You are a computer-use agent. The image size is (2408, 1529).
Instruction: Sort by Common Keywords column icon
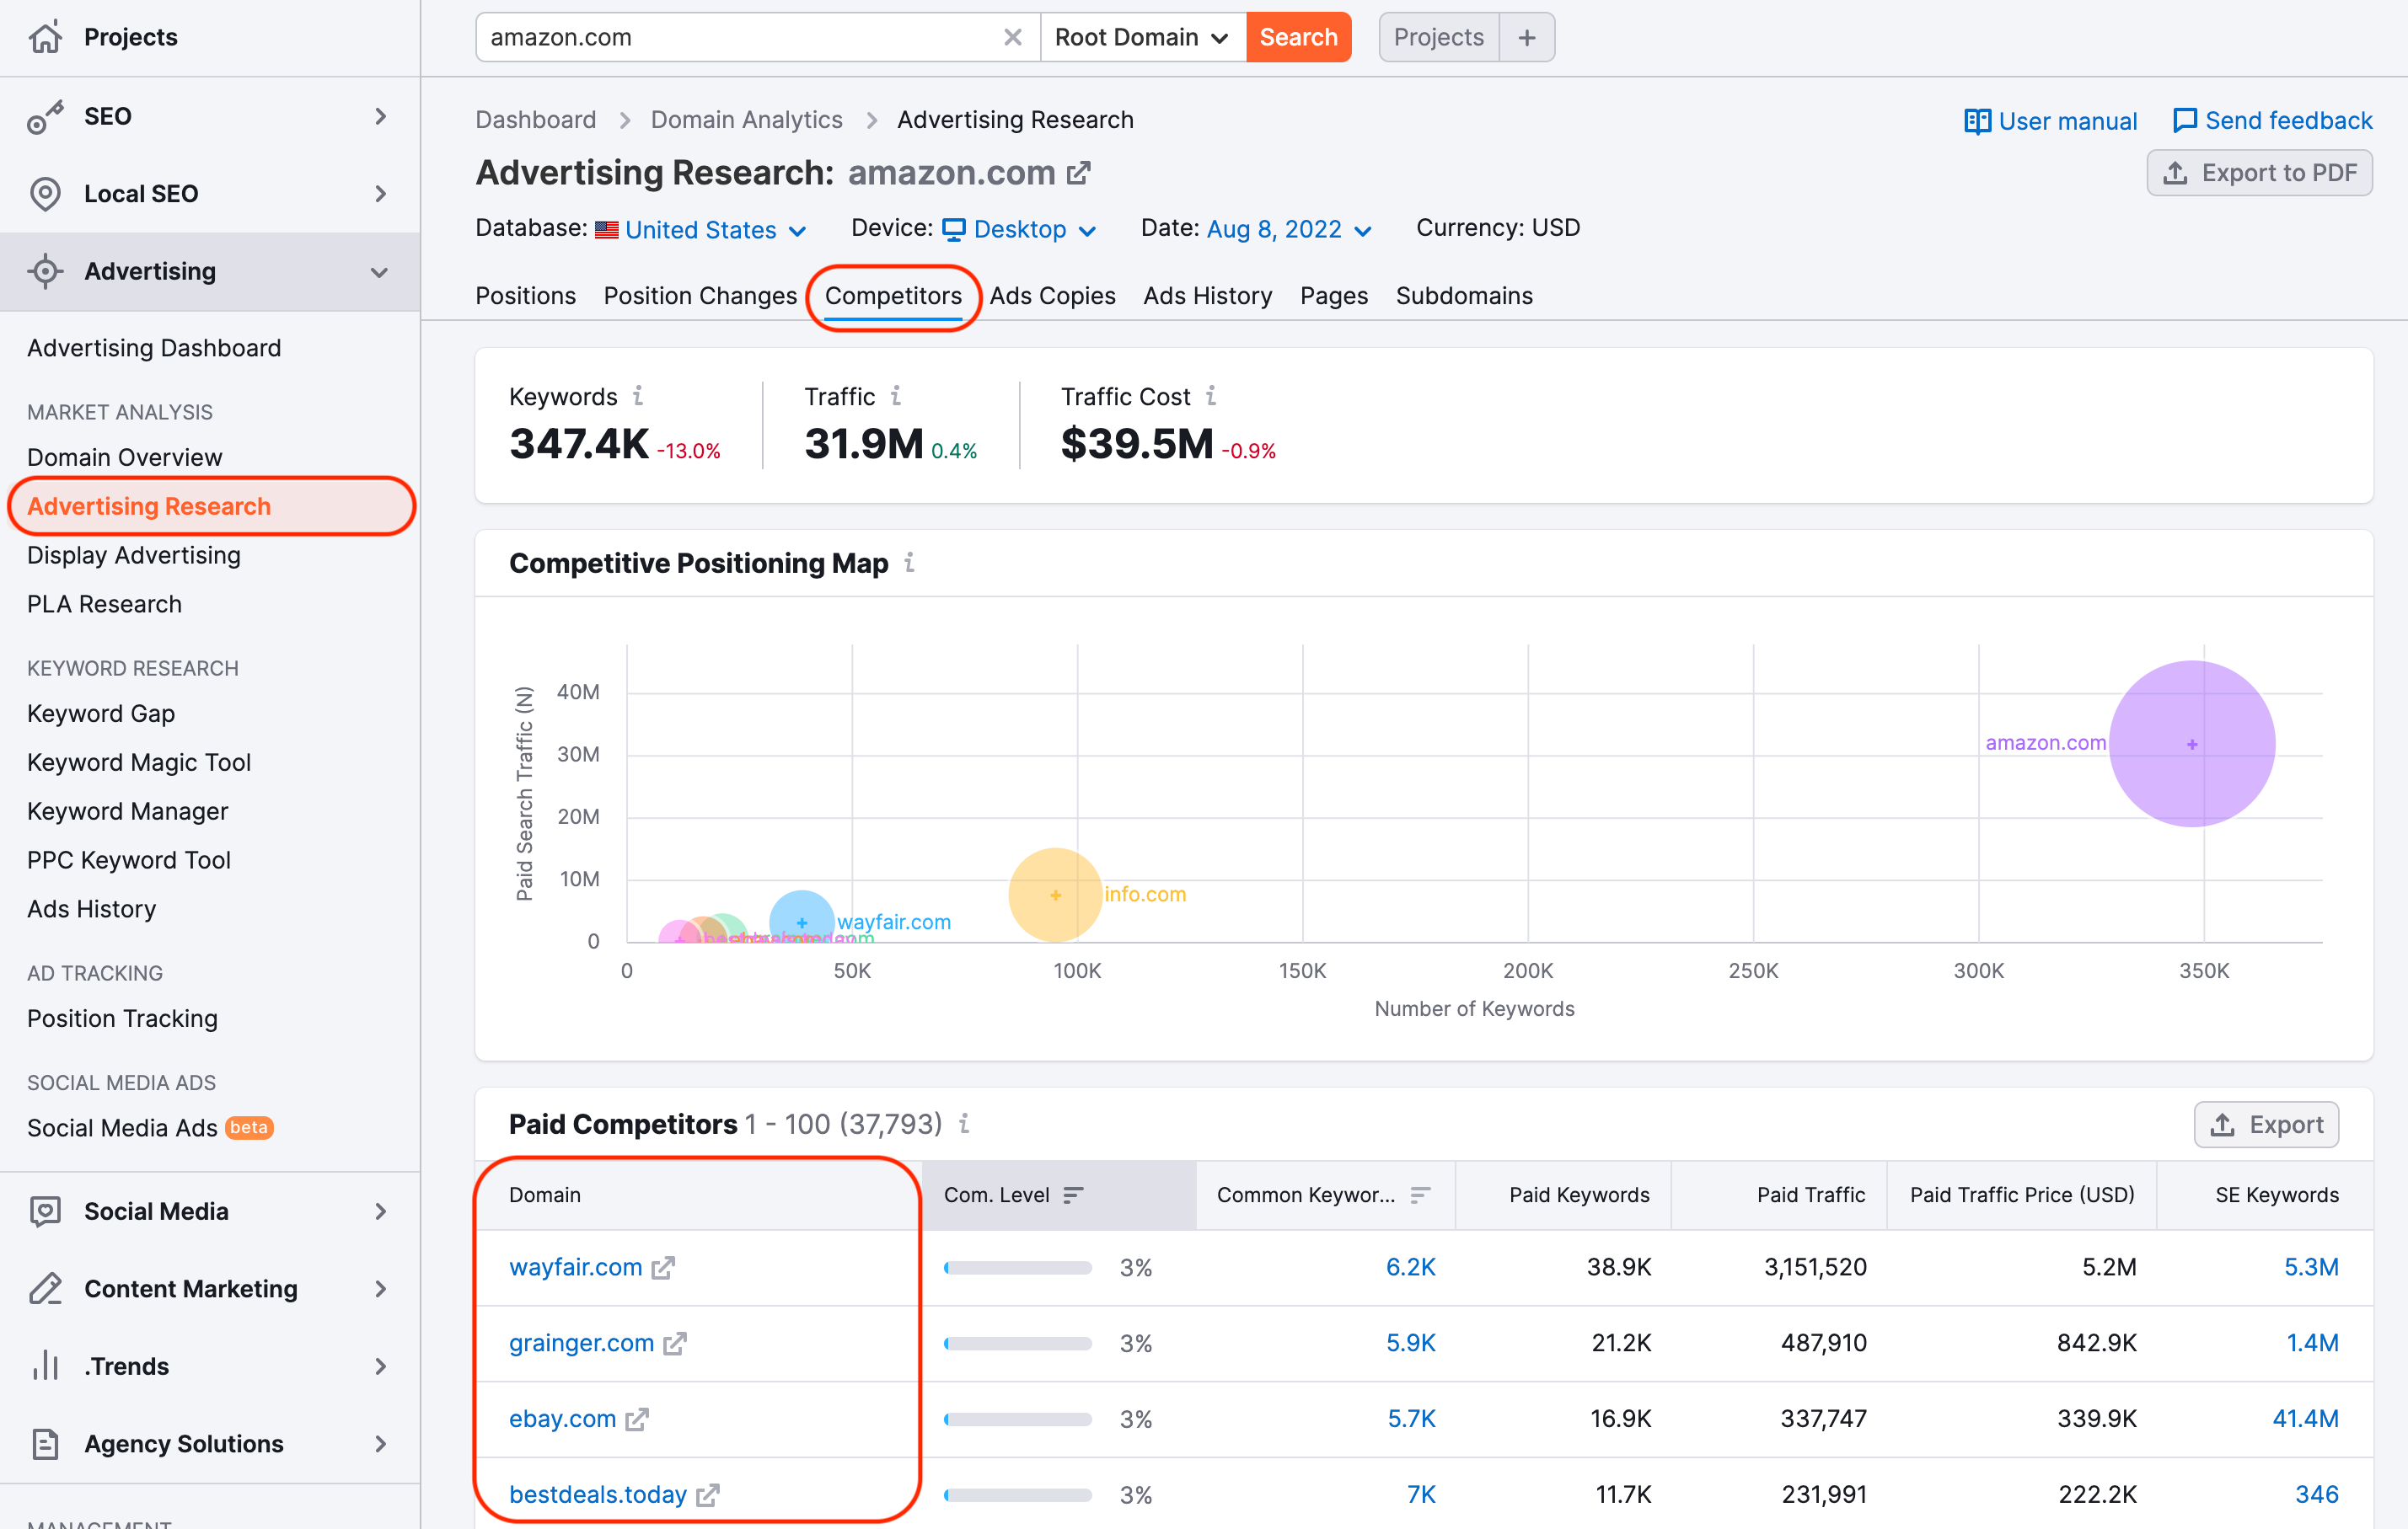point(1419,1195)
